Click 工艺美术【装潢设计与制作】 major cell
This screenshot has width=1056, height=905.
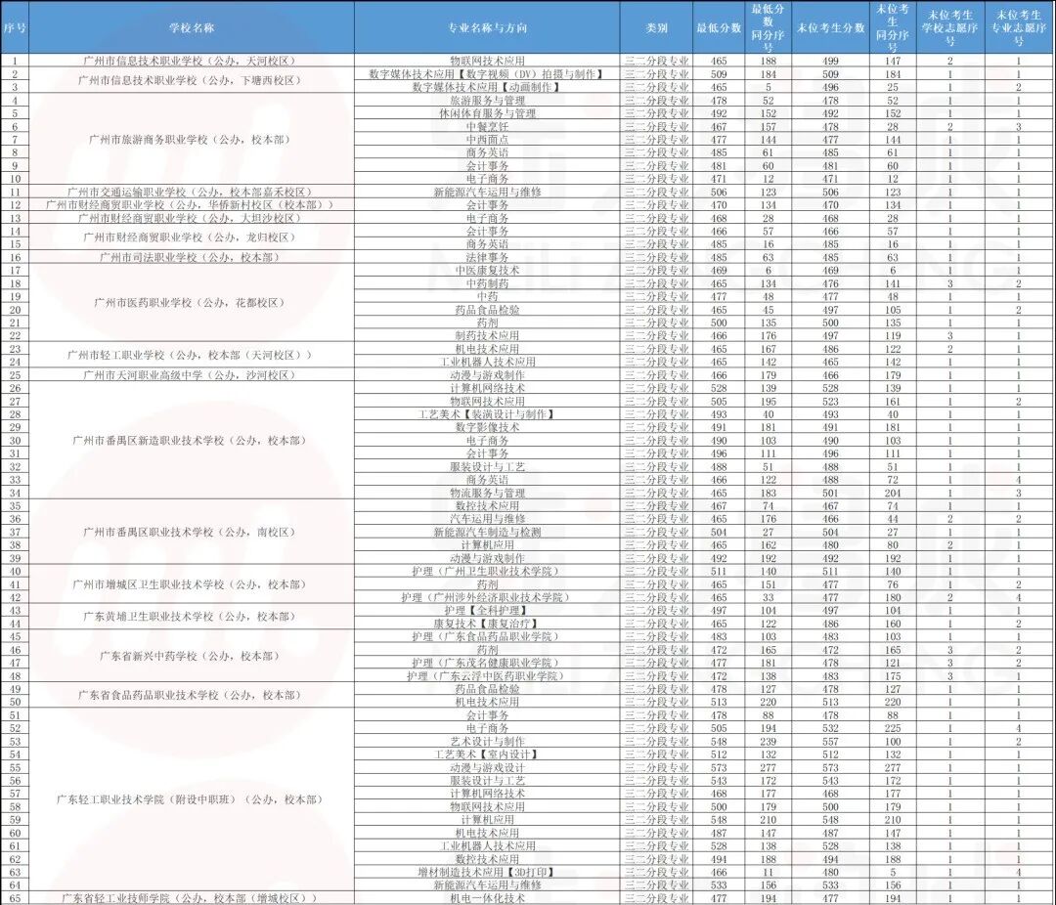(488, 414)
